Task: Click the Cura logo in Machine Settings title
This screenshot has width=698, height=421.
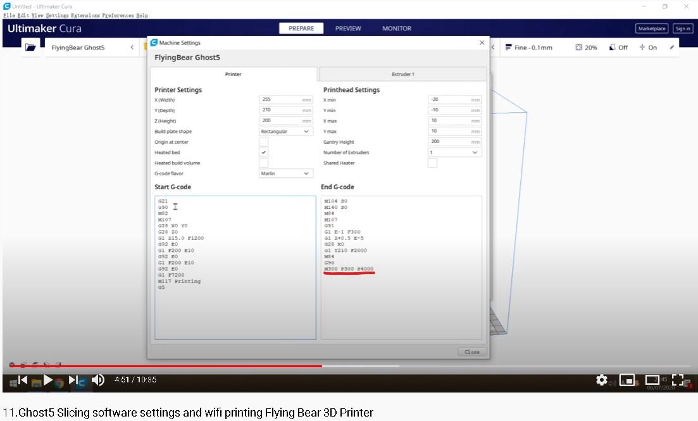Action: [x=154, y=42]
